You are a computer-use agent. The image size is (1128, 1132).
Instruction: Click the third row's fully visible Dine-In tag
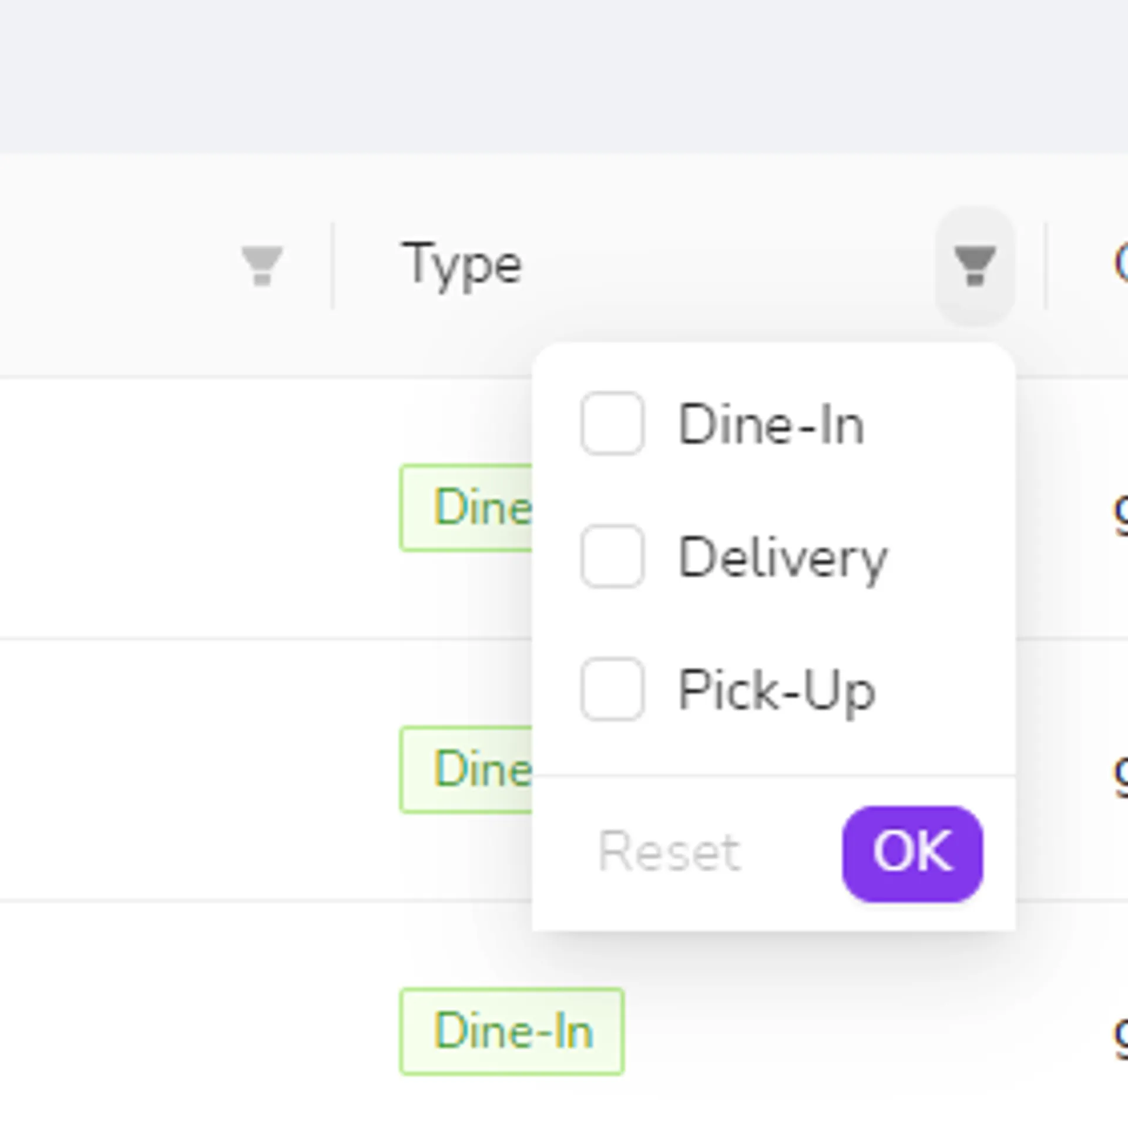[512, 1032]
